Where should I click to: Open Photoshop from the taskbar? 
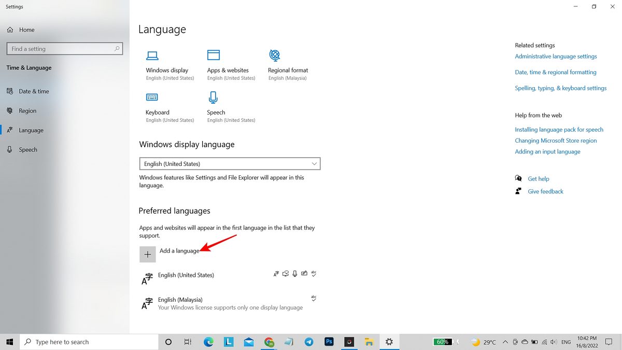[329, 342]
